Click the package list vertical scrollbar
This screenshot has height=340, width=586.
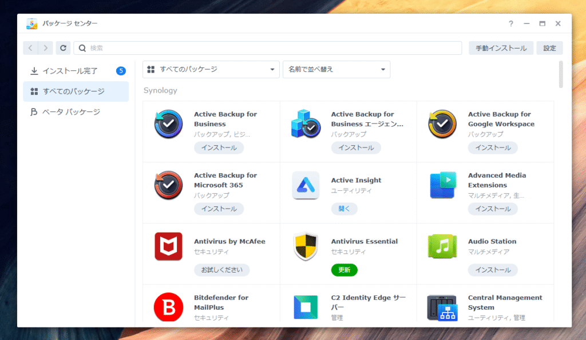click(x=561, y=75)
